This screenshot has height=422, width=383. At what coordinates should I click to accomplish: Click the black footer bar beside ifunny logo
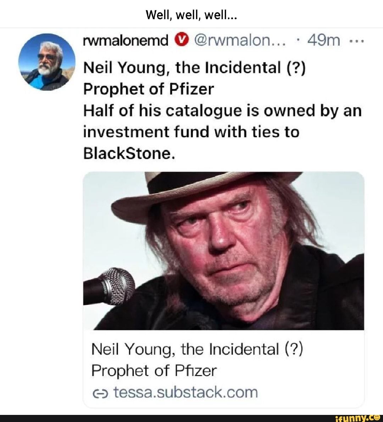tap(167, 418)
